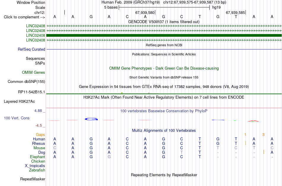The height and width of the screenshot is (186, 282).
Task: Click the Common dbSNP(155) label
Action: tap(26, 82)
